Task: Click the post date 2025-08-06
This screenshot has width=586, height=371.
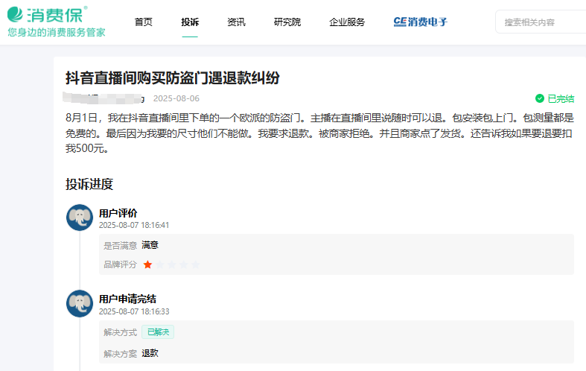Action: point(176,98)
